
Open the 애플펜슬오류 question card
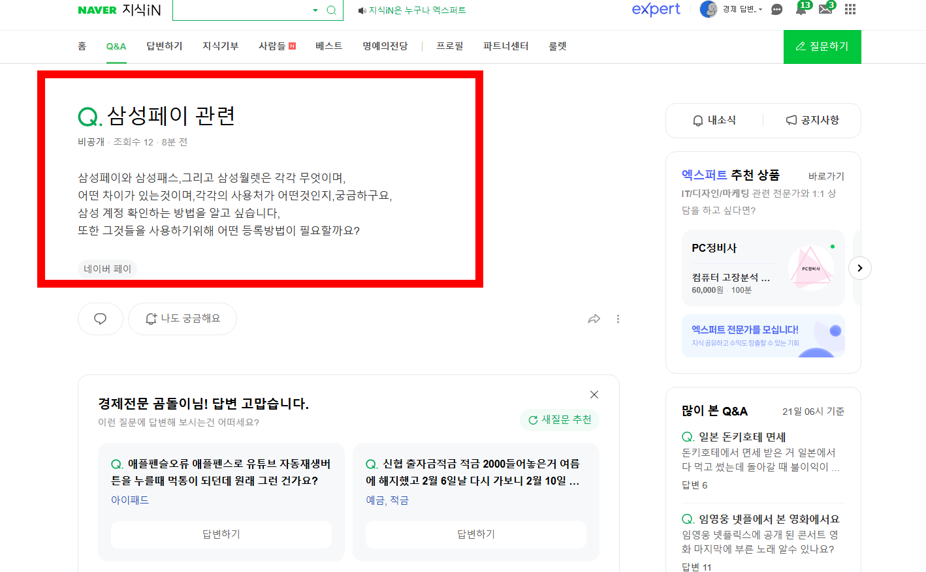pos(221,472)
